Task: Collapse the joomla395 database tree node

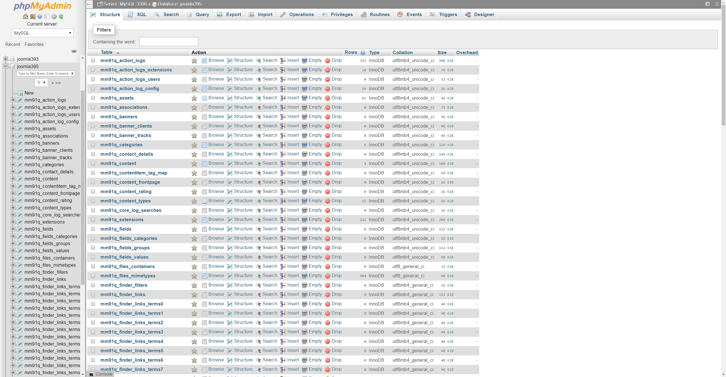Action: tap(5, 66)
